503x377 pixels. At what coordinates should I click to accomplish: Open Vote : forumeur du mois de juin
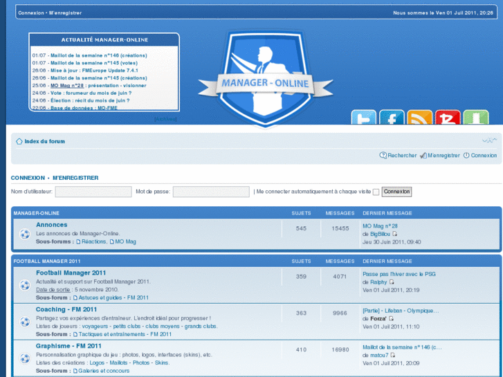[x=91, y=93]
